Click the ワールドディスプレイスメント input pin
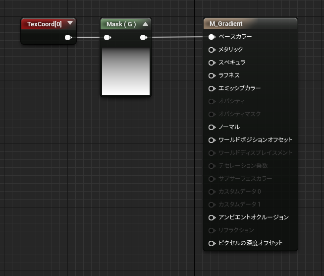Viewport: 324px width, 276px height. pos(212,153)
